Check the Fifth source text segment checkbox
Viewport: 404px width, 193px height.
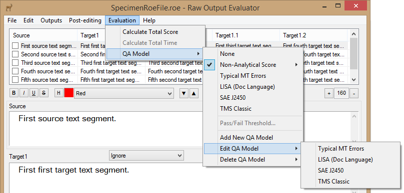tap(15, 80)
